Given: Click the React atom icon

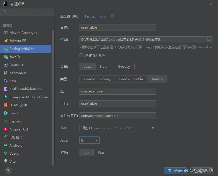Looking at the screenshot, I should click(x=6, y=113).
